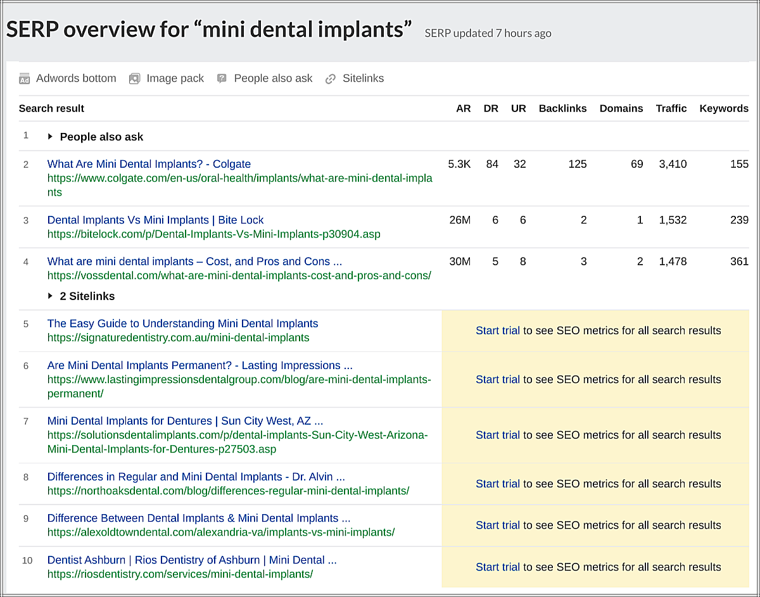
Task: Visit the vossdental.com green URL
Action: tap(239, 275)
